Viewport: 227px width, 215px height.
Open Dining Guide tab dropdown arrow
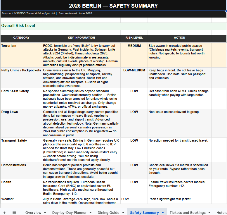pos(123,213)
